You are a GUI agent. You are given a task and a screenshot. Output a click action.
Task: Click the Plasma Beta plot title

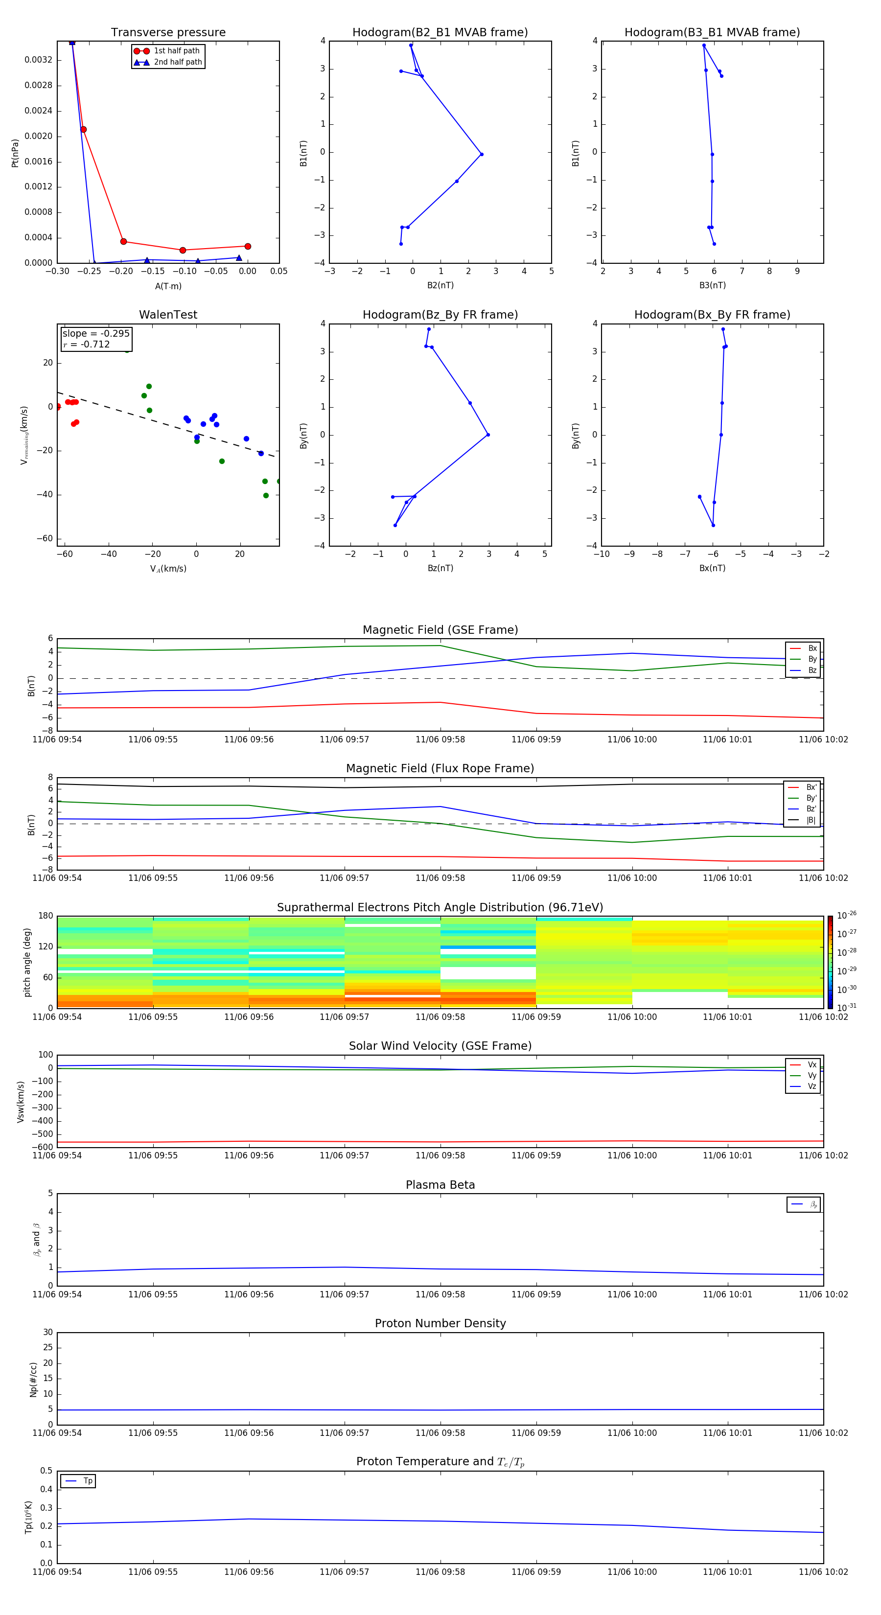point(440,1185)
